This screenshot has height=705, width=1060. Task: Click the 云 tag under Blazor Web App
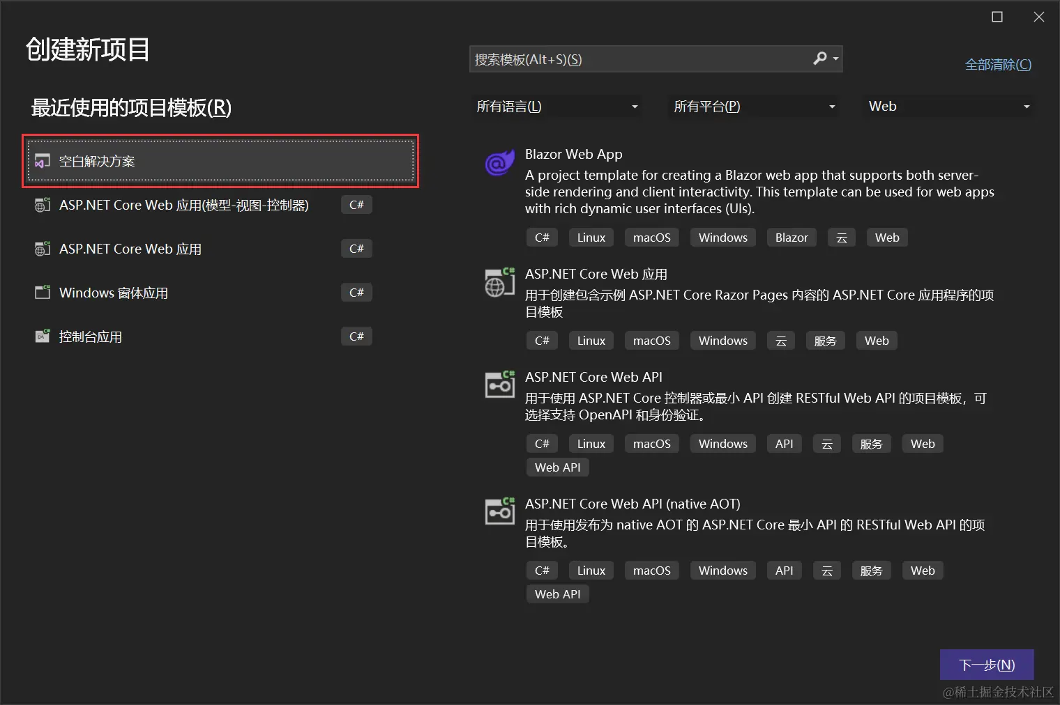click(x=842, y=238)
